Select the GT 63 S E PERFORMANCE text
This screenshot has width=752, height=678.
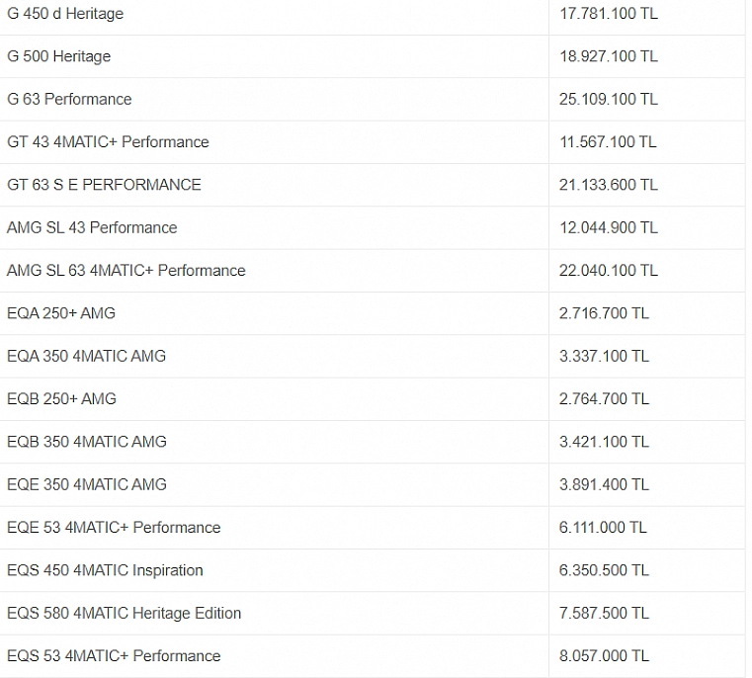click(104, 185)
